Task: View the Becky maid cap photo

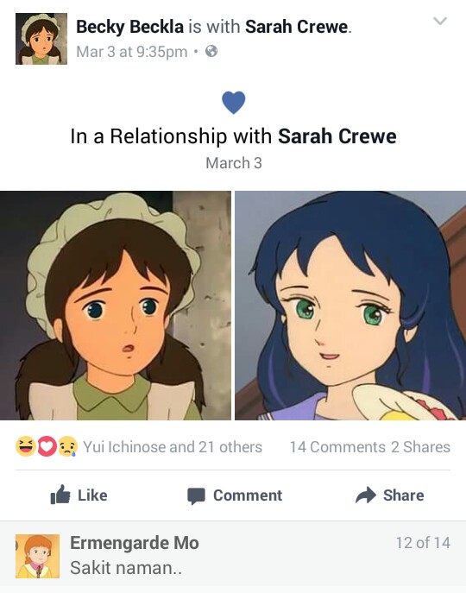Action: tap(116, 306)
